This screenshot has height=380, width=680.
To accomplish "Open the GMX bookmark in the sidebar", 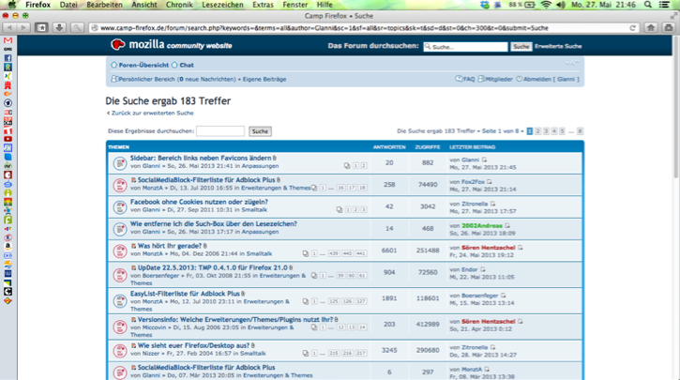I will click(8, 49).
